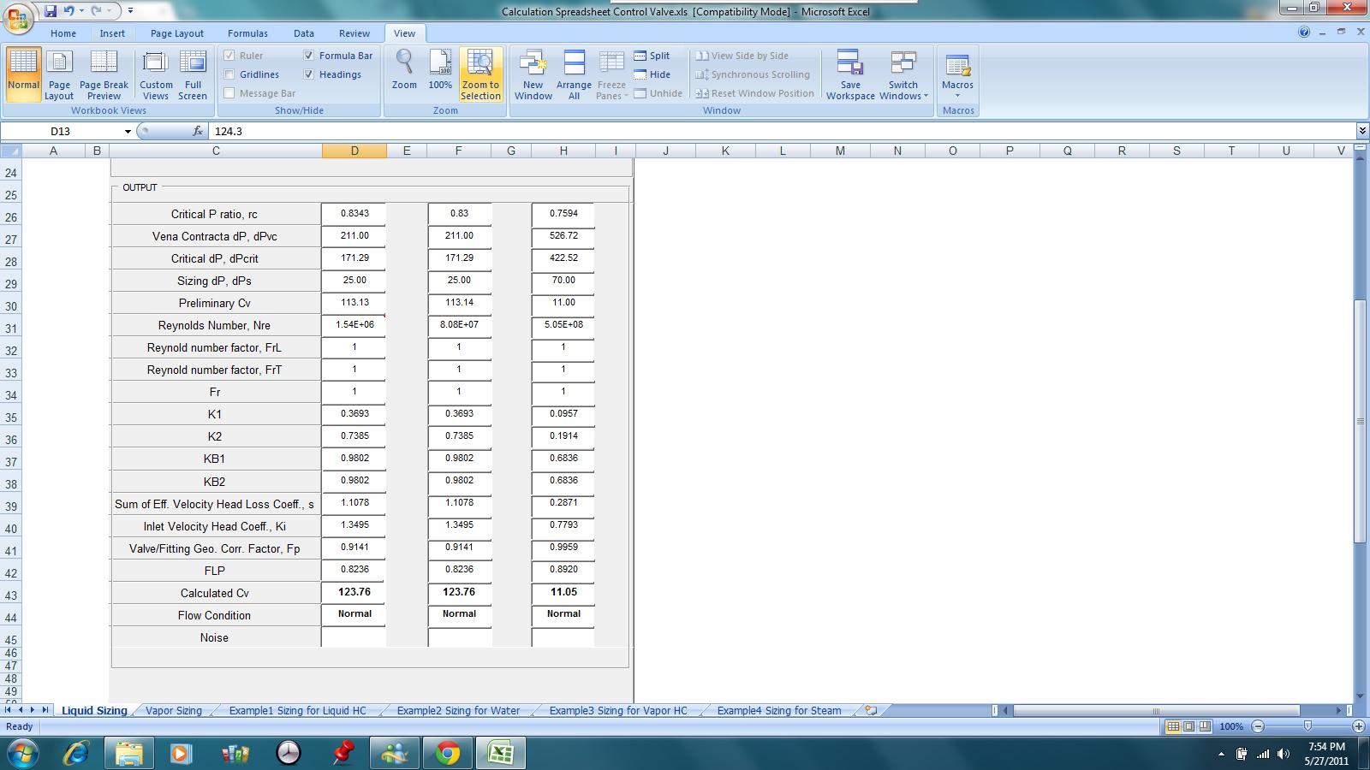Open Google Chrome from taskbar
The image size is (1370, 770).
pyautogui.click(x=447, y=753)
